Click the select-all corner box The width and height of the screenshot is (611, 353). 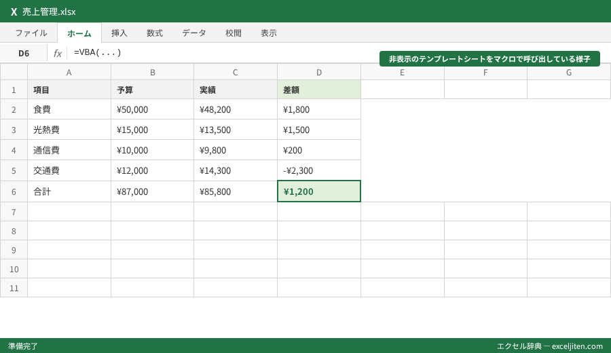tap(14, 72)
